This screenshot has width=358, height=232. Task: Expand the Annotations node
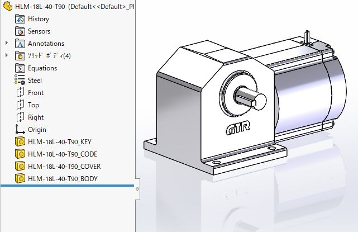click(7, 43)
